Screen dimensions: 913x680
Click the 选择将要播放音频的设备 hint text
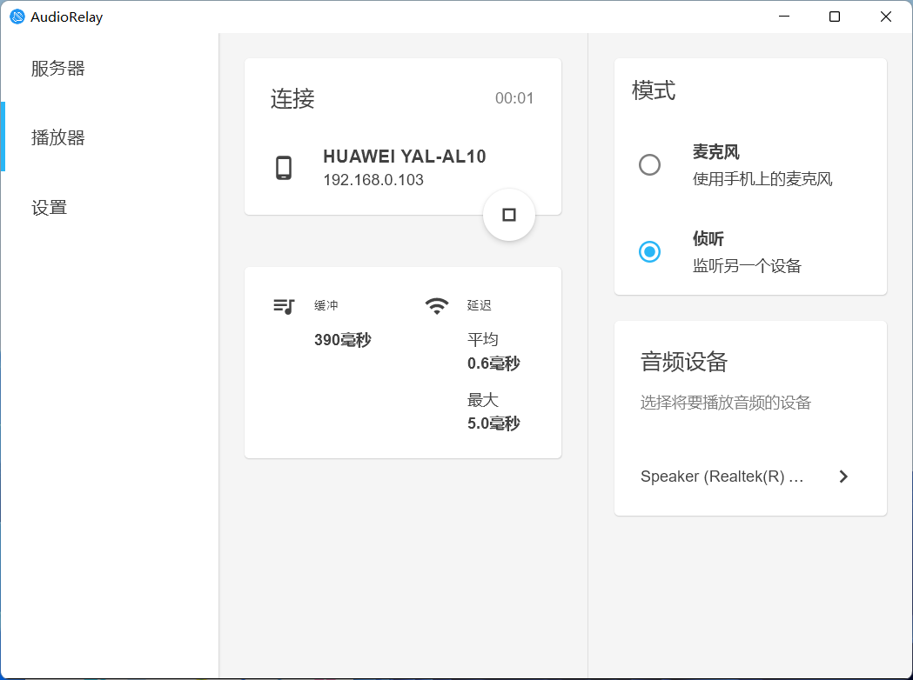(x=726, y=403)
